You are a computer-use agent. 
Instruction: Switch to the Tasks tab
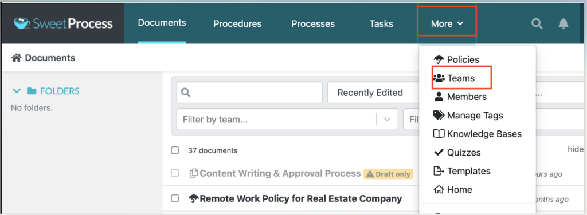click(x=381, y=24)
